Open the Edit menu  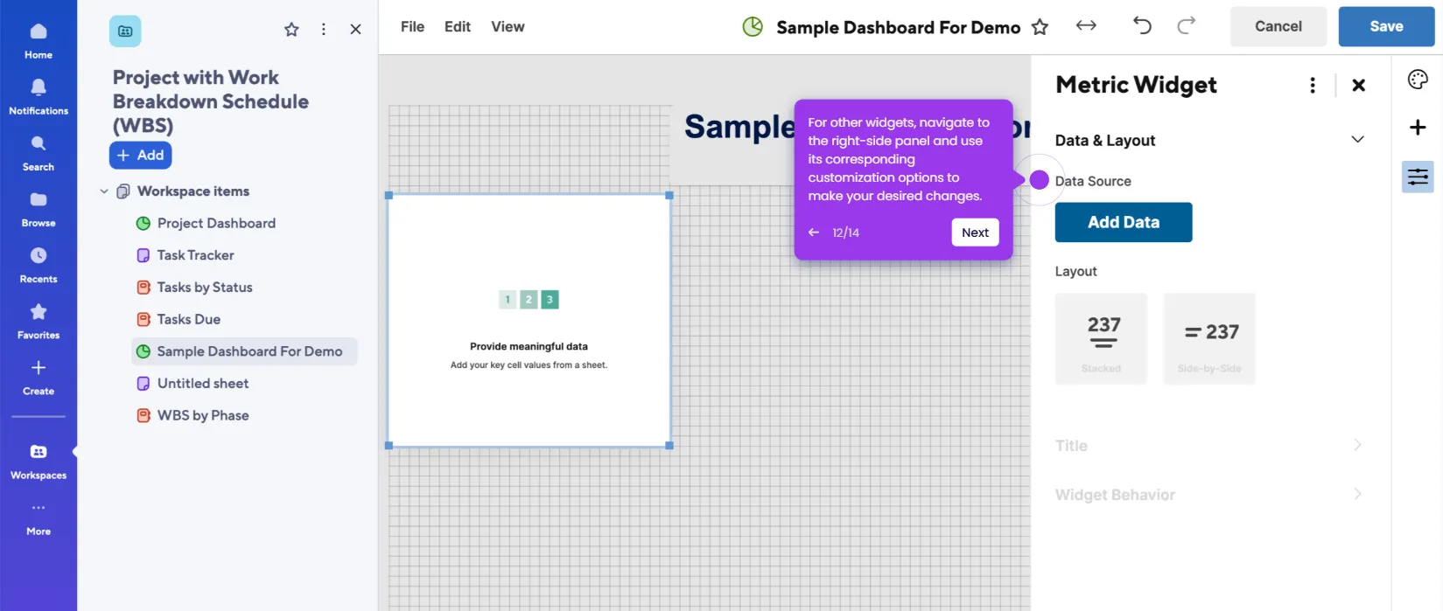(458, 27)
